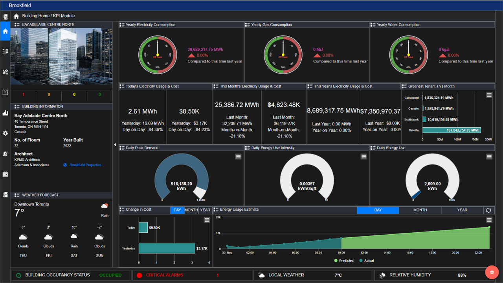Click the THU clouds forecast icon

[x=23, y=237]
